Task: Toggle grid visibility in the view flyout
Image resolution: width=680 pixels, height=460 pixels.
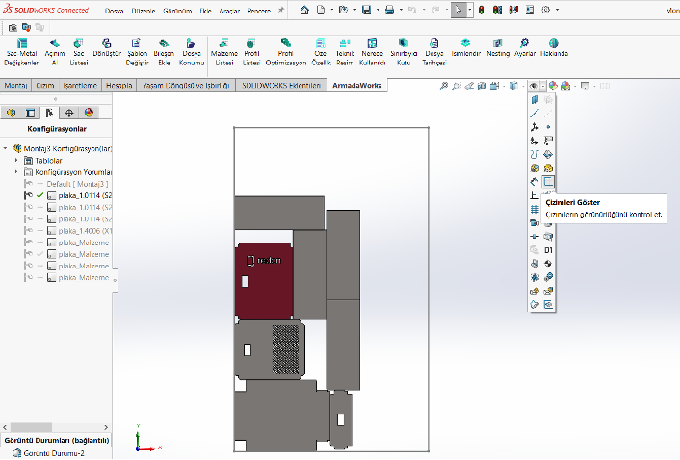Action: (535, 209)
